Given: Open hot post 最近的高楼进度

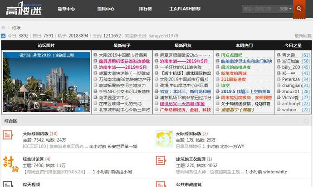Looking at the screenshot, I should (236, 67).
